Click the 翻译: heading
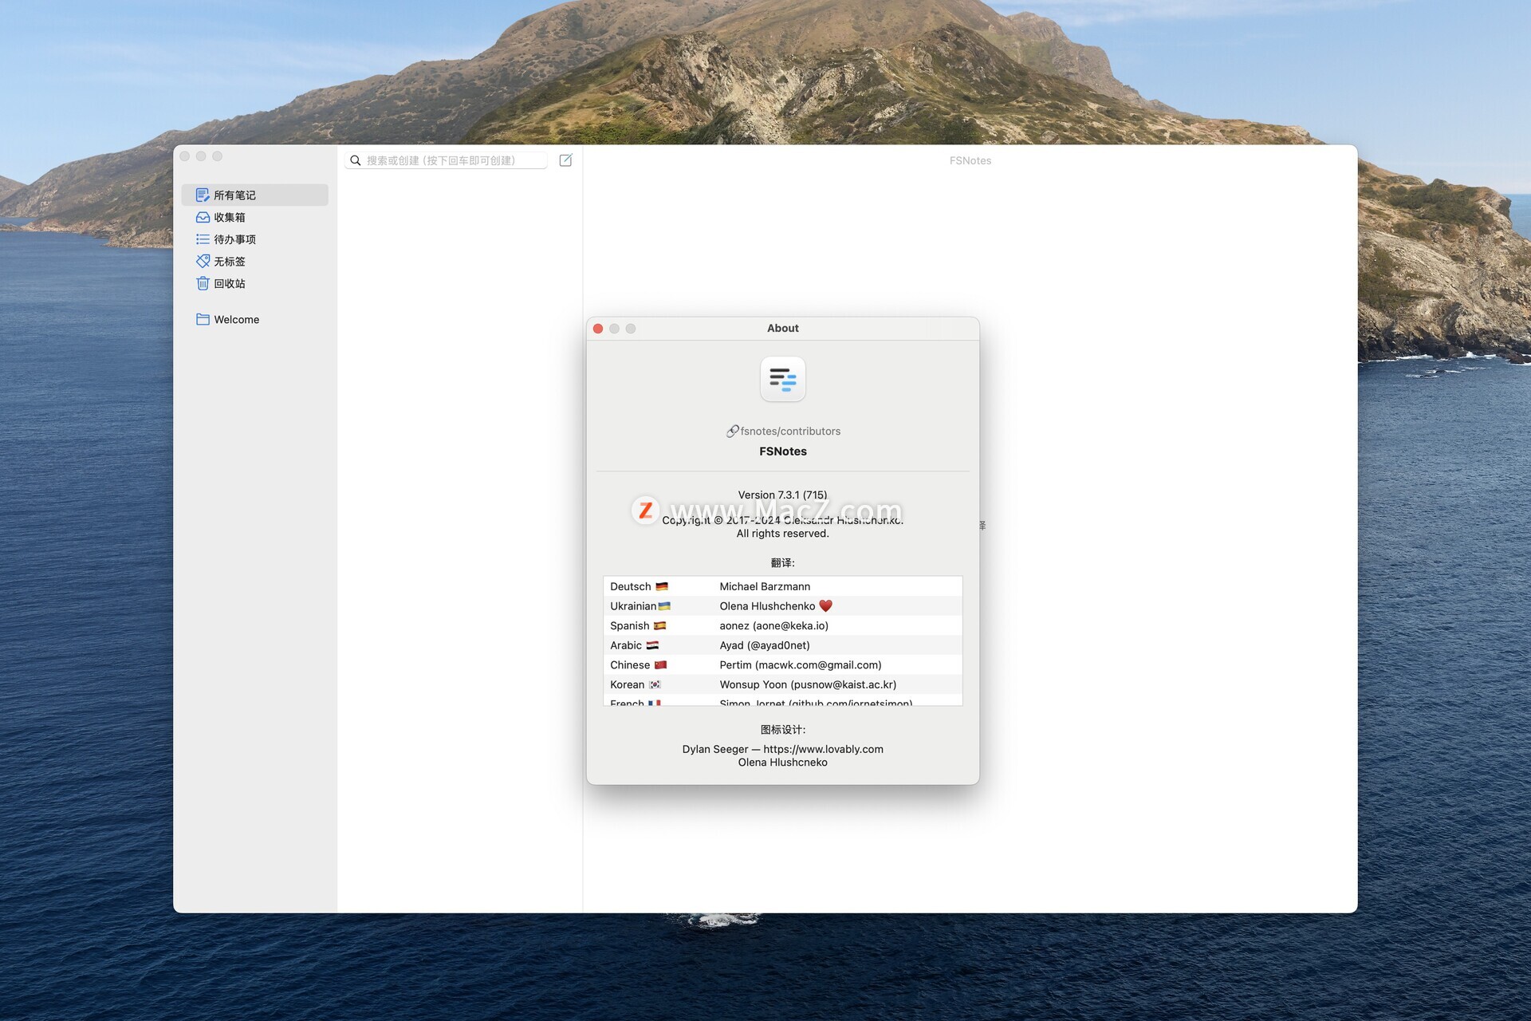The width and height of the screenshot is (1531, 1021). coord(783,563)
